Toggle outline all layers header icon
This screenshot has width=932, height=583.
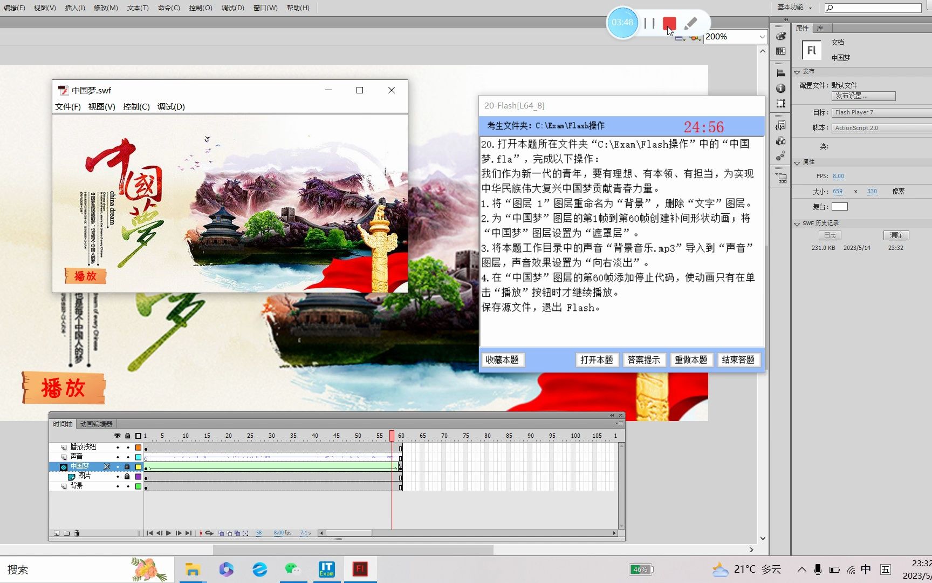point(139,436)
